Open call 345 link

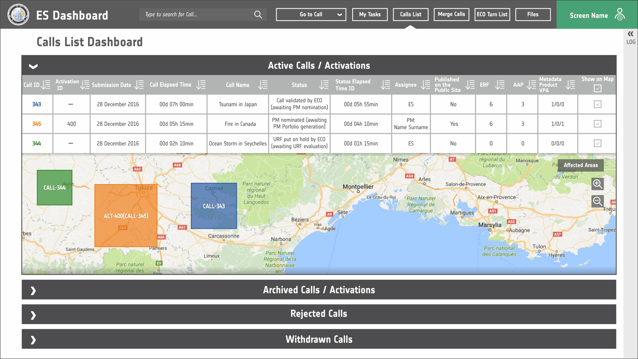coord(37,124)
